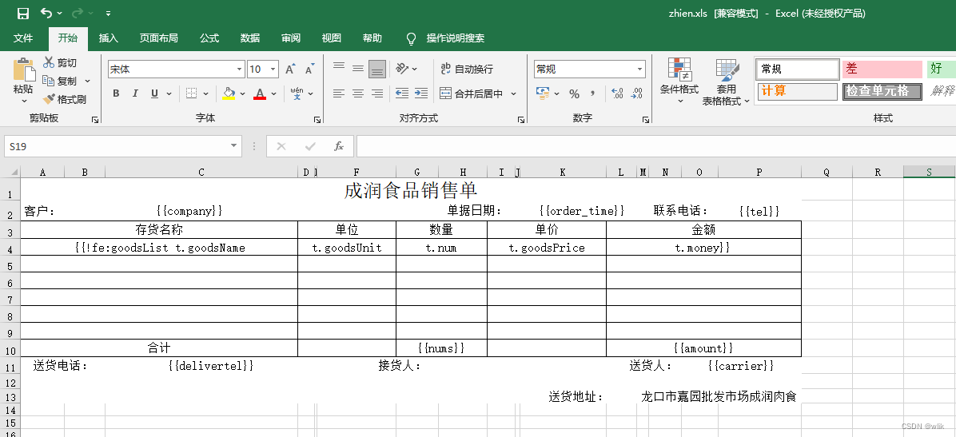Switch to the 公式 (Formulas) tab
Viewport: 956px width, 437px height.
point(209,38)
